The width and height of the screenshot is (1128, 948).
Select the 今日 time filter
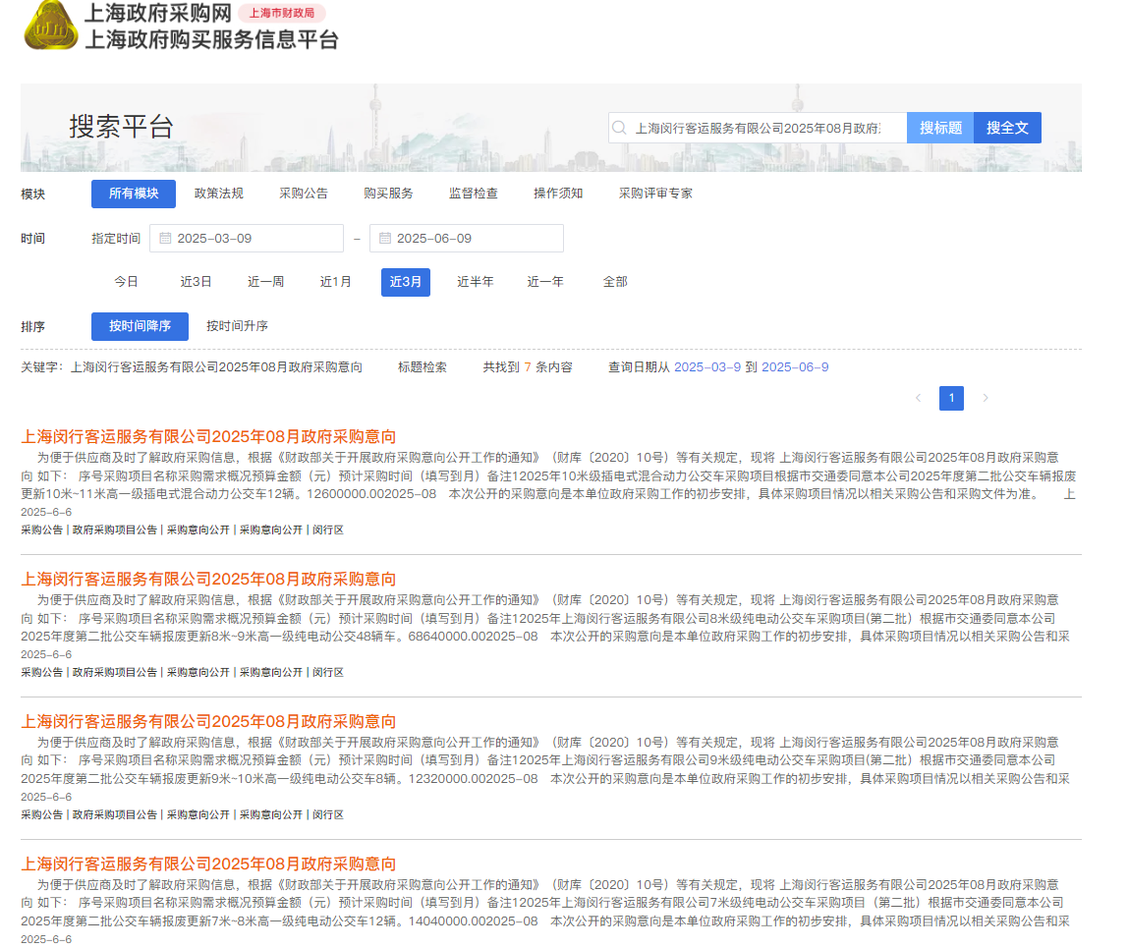point(126,282)
